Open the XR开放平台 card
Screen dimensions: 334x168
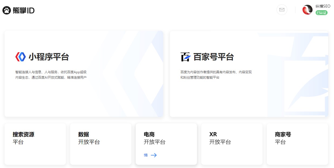tap(232, 144)
